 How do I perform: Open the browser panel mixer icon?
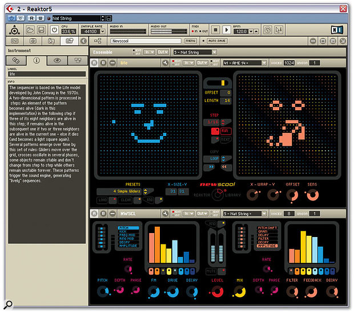15,41
